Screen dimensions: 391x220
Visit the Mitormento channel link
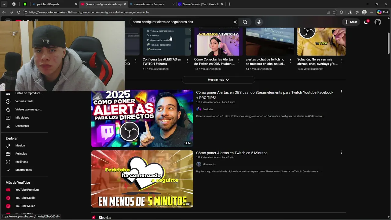pyautogui.click(x=209, y=164)
